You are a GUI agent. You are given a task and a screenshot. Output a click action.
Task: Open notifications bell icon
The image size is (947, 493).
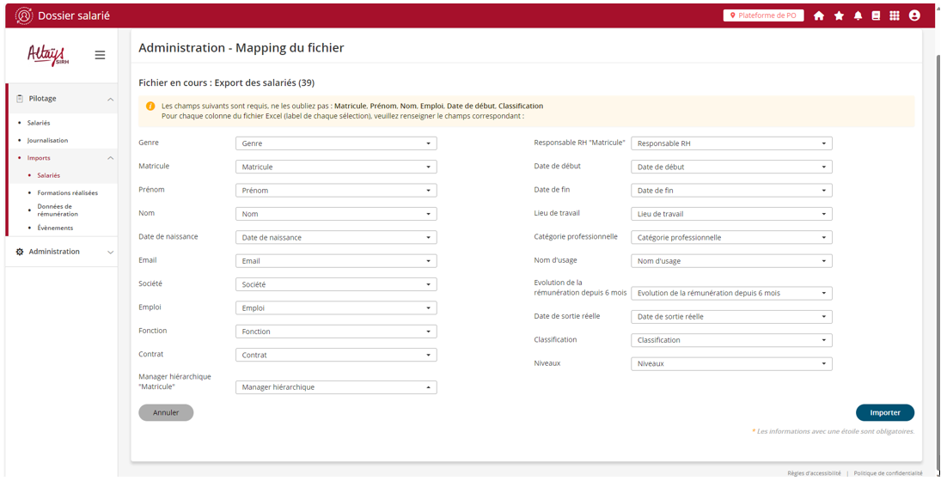pos(858,15)
